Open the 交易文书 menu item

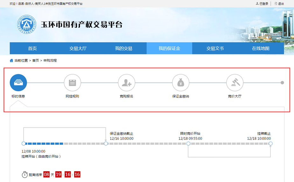coord(215,48)
